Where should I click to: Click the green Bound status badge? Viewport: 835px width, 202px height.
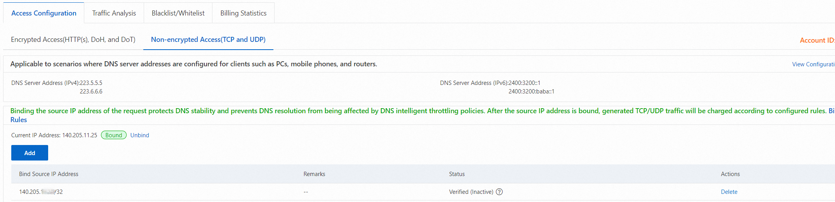coord(114,135)
